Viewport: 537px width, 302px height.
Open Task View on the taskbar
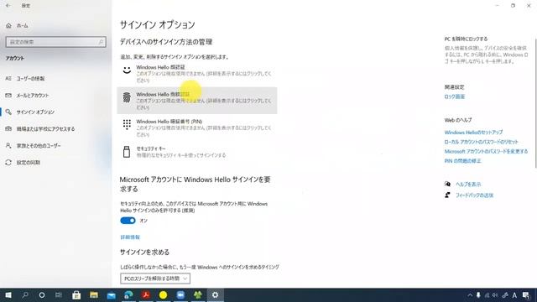coord(59,294)
